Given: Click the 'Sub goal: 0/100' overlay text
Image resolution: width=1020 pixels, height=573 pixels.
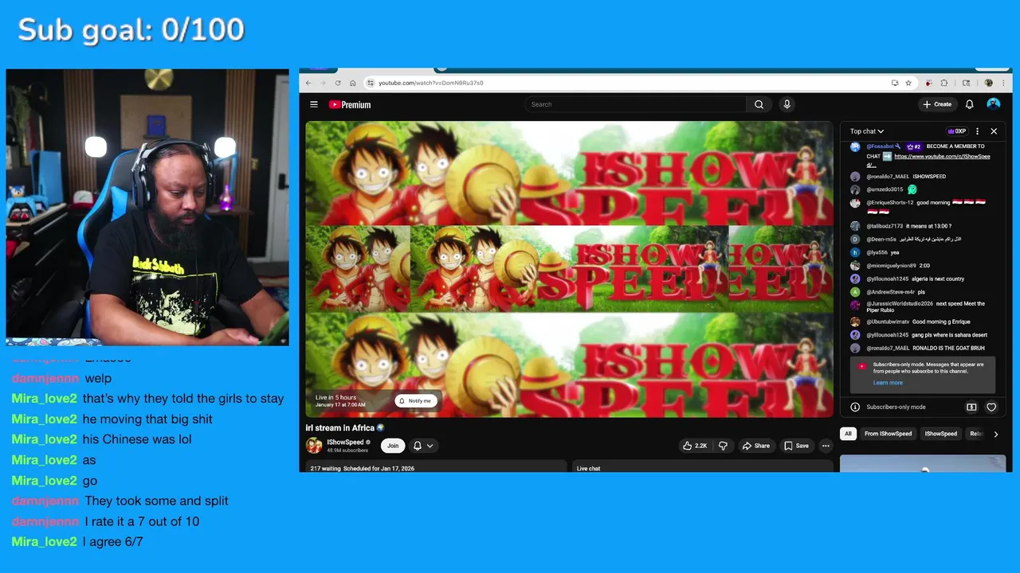Looking at the screenshot, I should (x=131, y=29).
